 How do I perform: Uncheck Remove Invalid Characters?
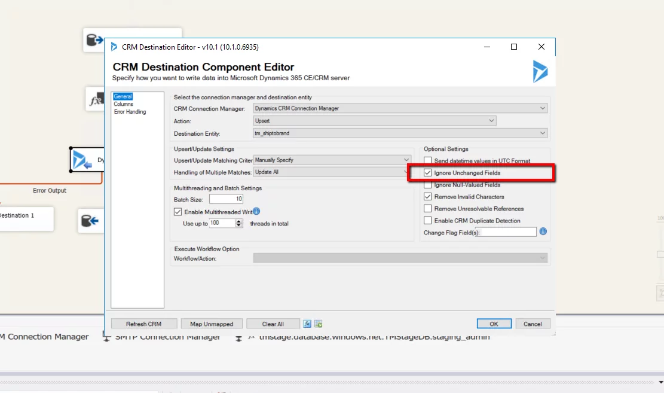(x=428, y=197)
